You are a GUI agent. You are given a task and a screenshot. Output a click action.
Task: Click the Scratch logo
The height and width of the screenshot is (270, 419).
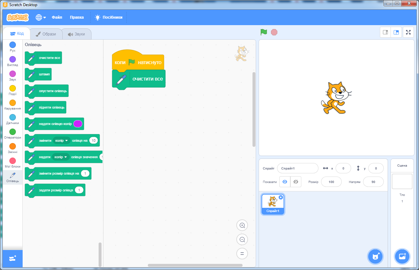[x=17, y=17]
